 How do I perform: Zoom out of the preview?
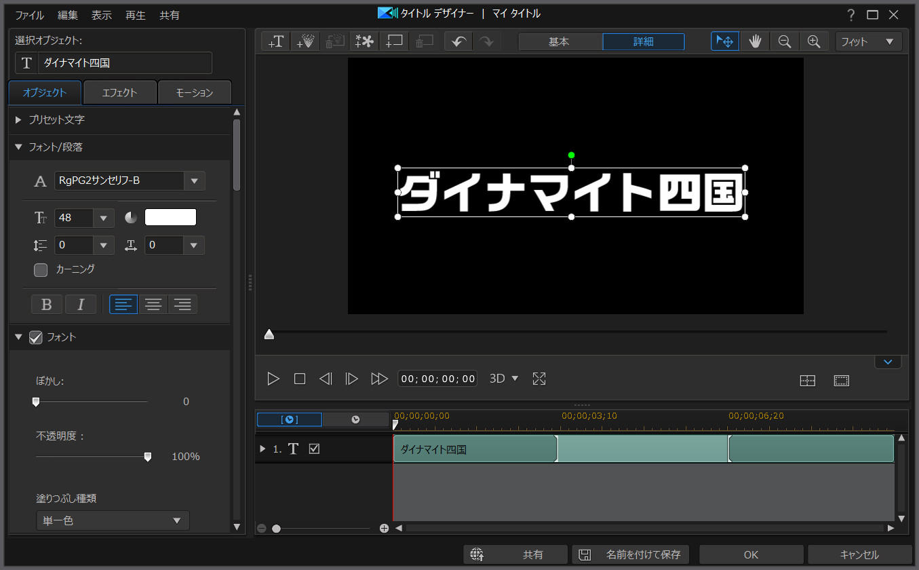click(785, 41)
